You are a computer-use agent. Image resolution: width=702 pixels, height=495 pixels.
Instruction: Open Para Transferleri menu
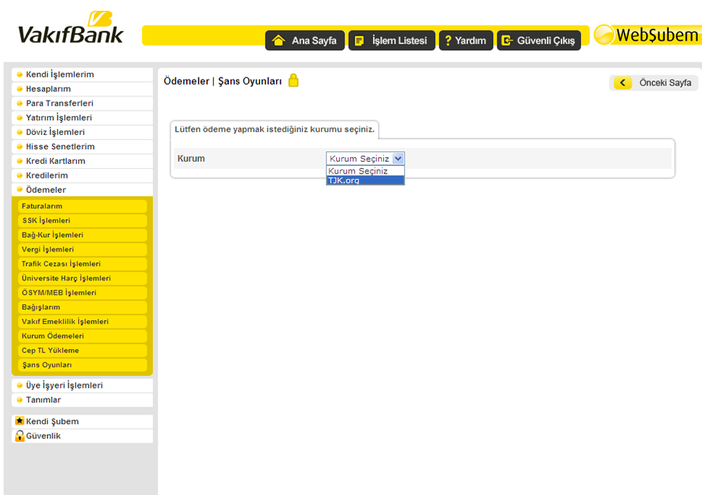82,103
